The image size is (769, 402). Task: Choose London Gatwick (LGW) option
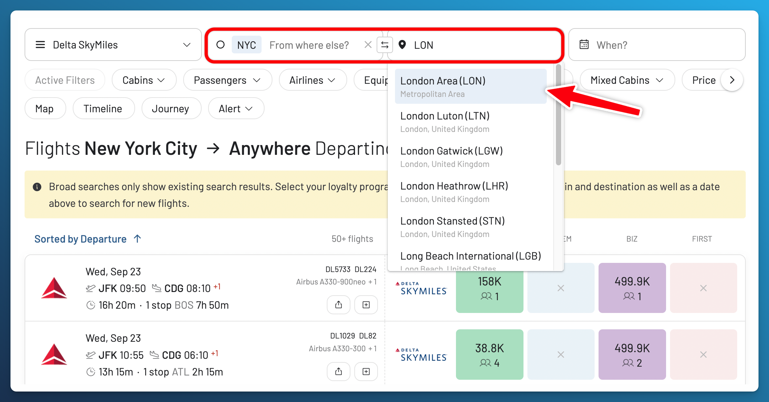[x=471, y=156]
